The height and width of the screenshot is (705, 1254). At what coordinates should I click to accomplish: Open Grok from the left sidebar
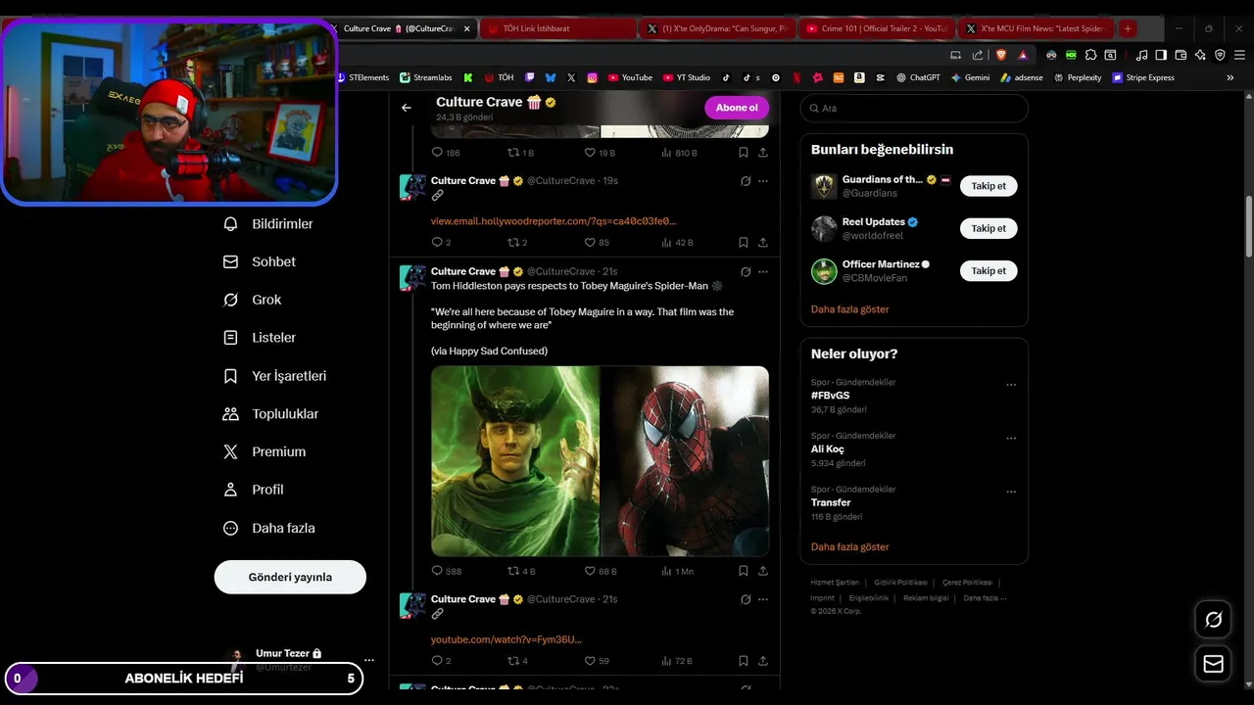click(252, 300)
